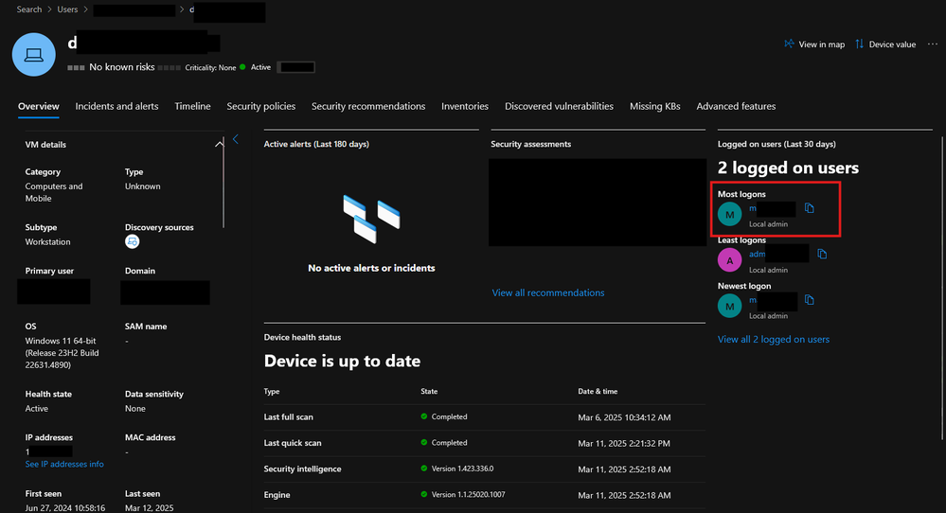Collapse the VM details section
The width and height of the screenshot is (946, 513).
219,144
